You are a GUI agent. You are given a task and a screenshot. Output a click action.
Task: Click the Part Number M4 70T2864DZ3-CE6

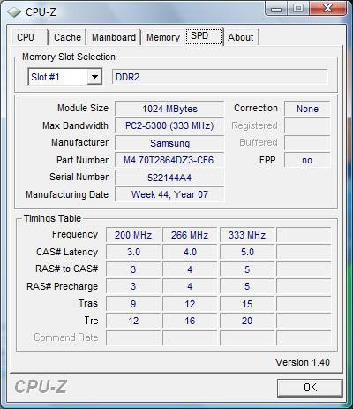pos(169,160)
